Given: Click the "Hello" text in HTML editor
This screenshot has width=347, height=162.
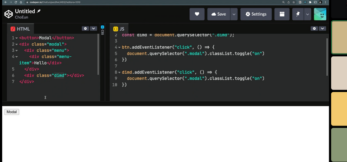Looking at the screenshot, I should point(40,63).
